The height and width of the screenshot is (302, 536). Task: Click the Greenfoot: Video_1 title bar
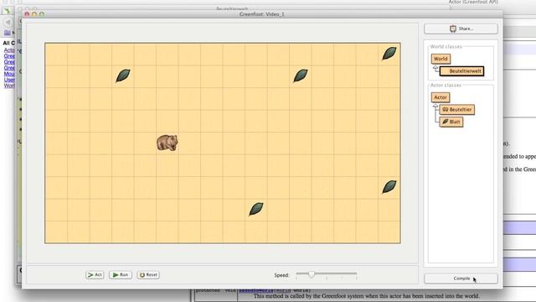pos(262,14)
